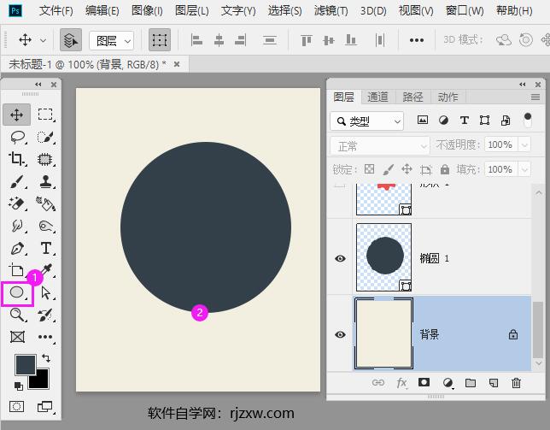Toggle adjustment layer filter

click(x=443, y=121)
